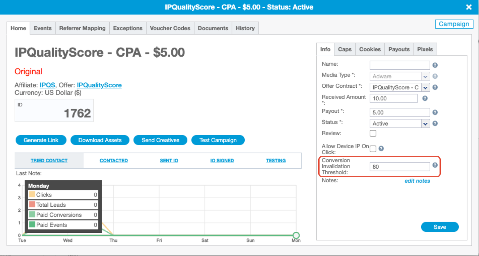Enable Allow Device IP On Click checkbox

[x=373, y=149]
